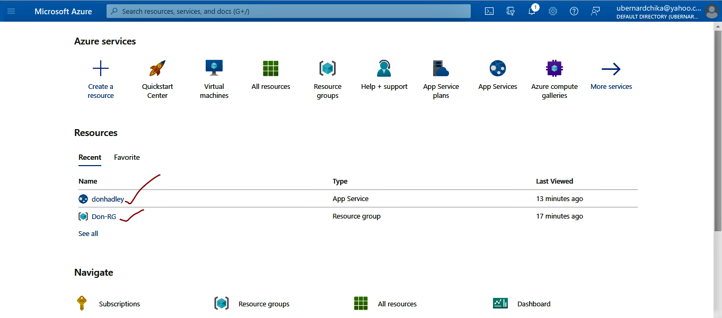
Task: Open All resources grid icon in Azure services
Action: tap(271, 68)
